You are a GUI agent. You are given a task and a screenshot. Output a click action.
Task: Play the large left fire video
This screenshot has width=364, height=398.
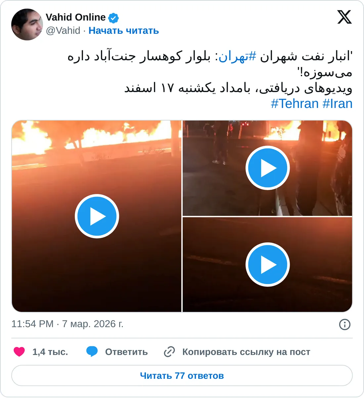(x=97, y=216)
